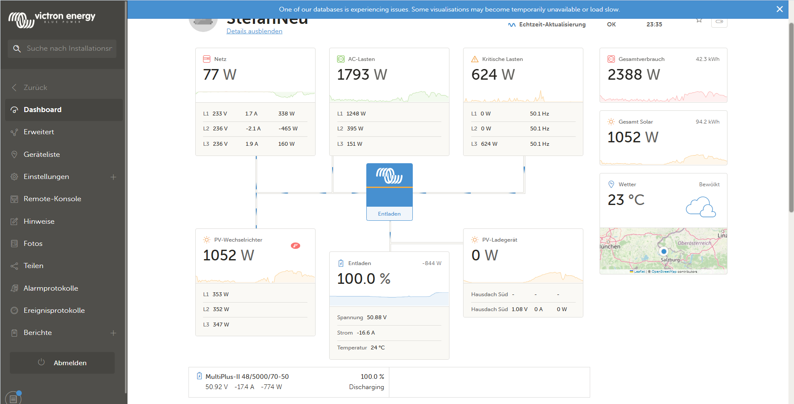Click the Details ausblenden link
This screenshot has width=794, height=404.
coord(254,31)
